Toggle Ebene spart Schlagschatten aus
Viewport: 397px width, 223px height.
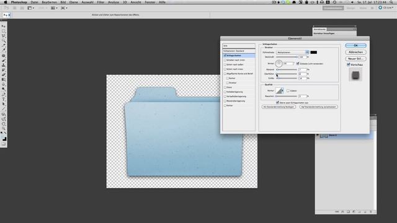pyautogui.click(x=277, y=103)
